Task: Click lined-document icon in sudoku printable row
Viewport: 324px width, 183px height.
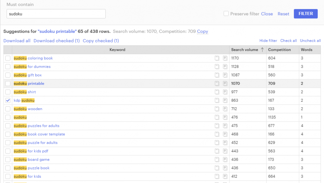Action: [225, 84]
